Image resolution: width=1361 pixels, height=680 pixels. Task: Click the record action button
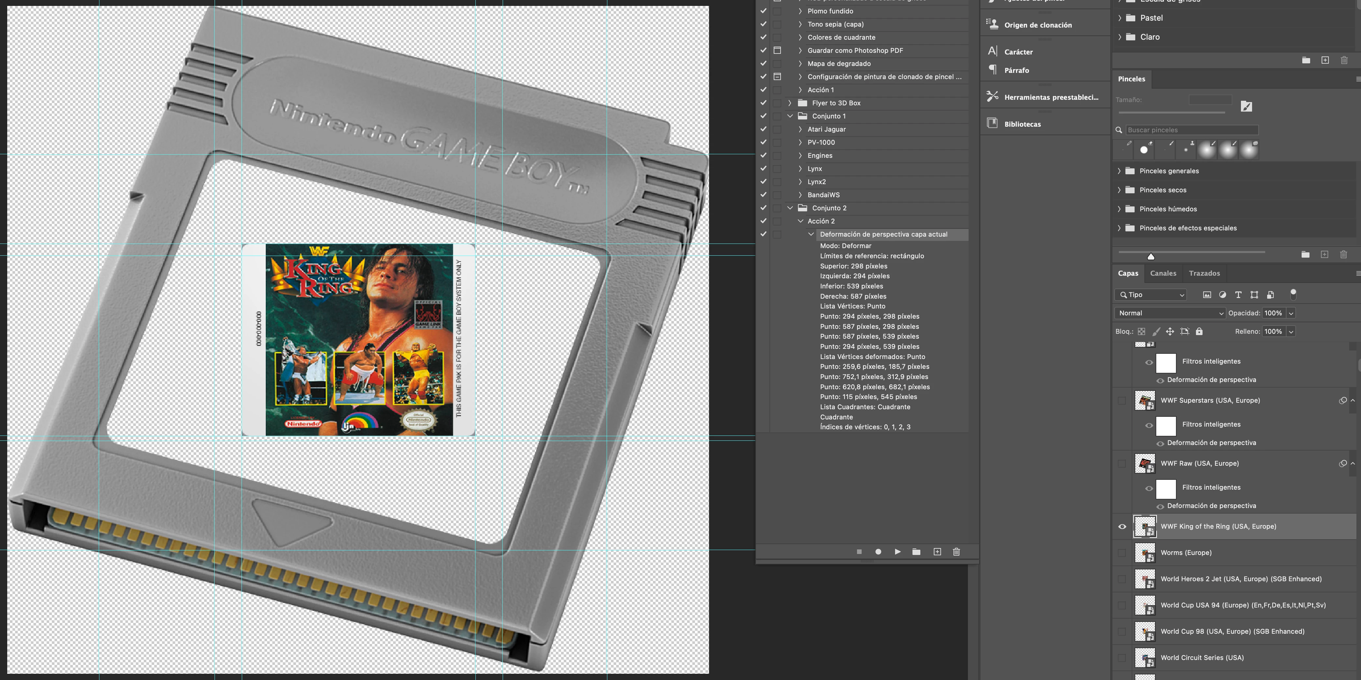pyautogui.click(x=878, y=552)
